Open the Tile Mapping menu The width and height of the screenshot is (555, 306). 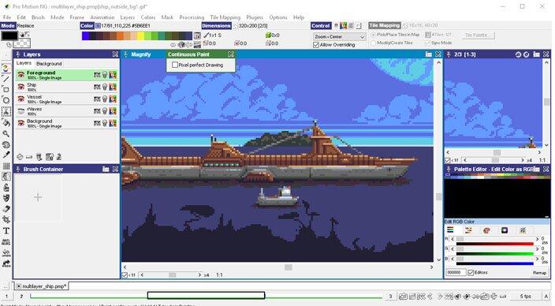[x=225, y=17]
